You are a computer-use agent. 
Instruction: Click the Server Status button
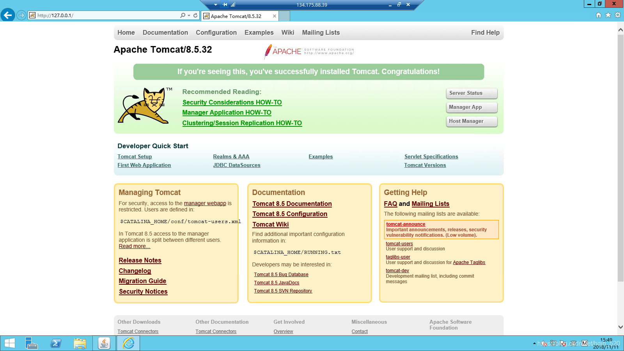[x=472, y=93]
